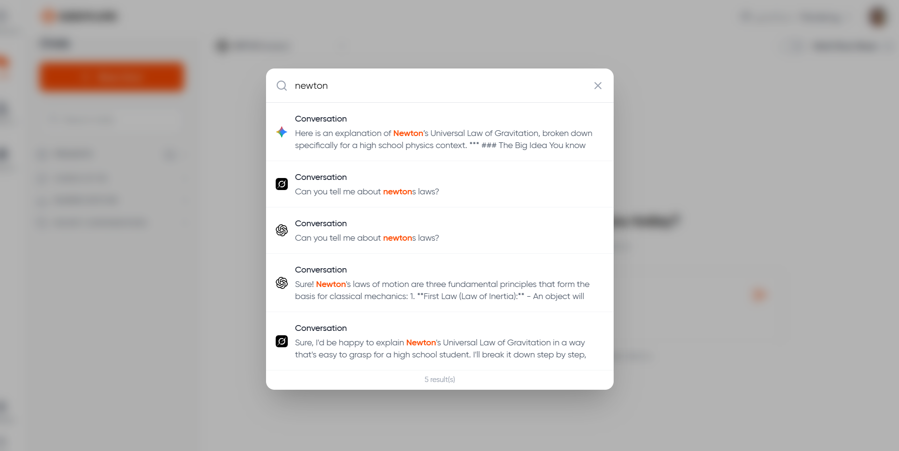Click the dark assistant icon on the second result
Screen dimensions: 899x451
281,184
